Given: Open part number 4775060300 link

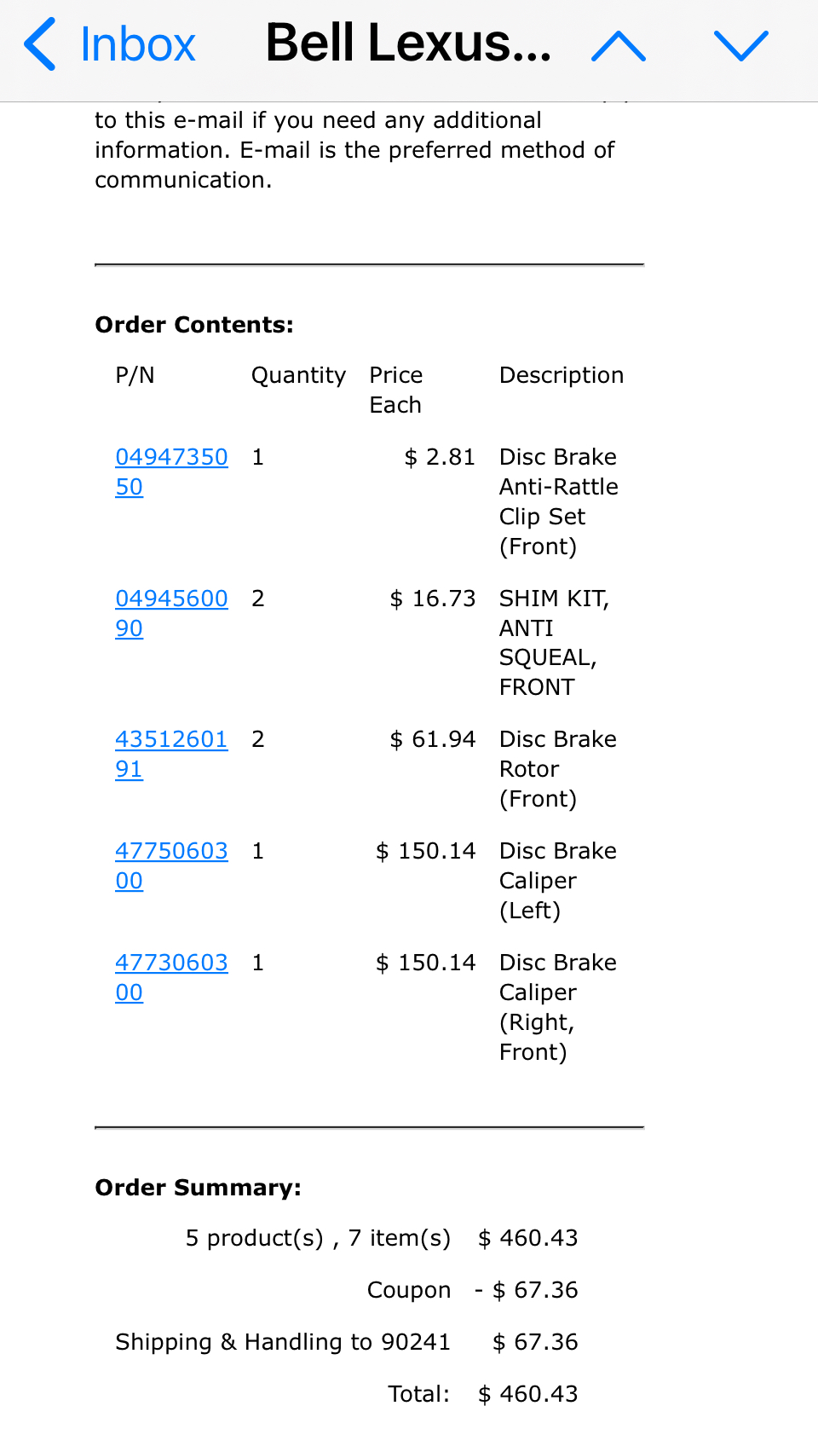Looking at the screenshot, I should (x=170, y=852).
